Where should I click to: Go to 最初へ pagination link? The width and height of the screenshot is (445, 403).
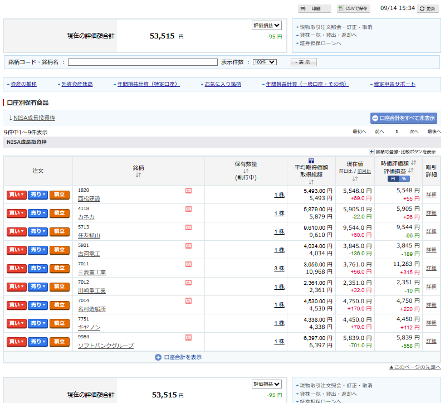[x=359, y=132]
